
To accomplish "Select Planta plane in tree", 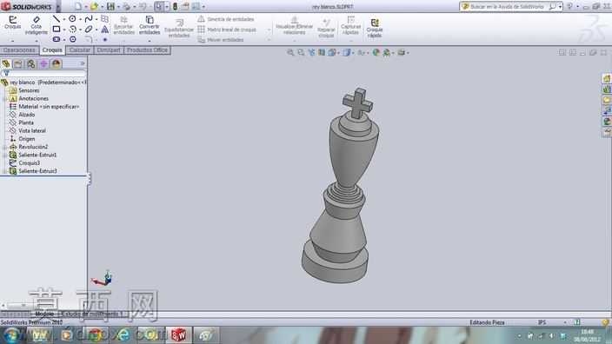I will [26, 122].
